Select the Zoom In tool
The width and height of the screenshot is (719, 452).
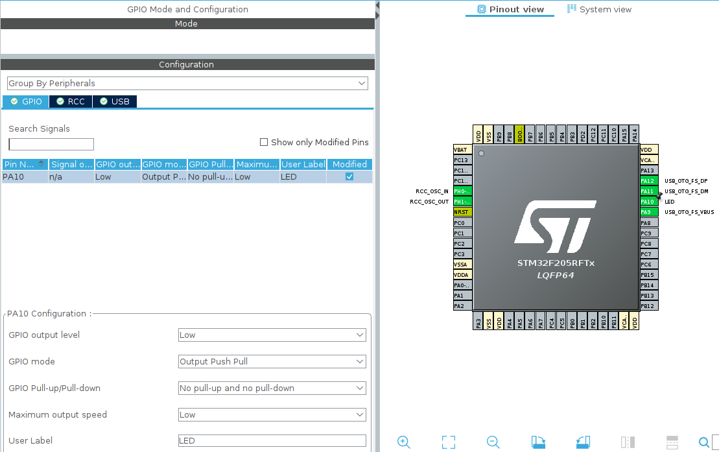pyautogui.click(x=403, y=442)
